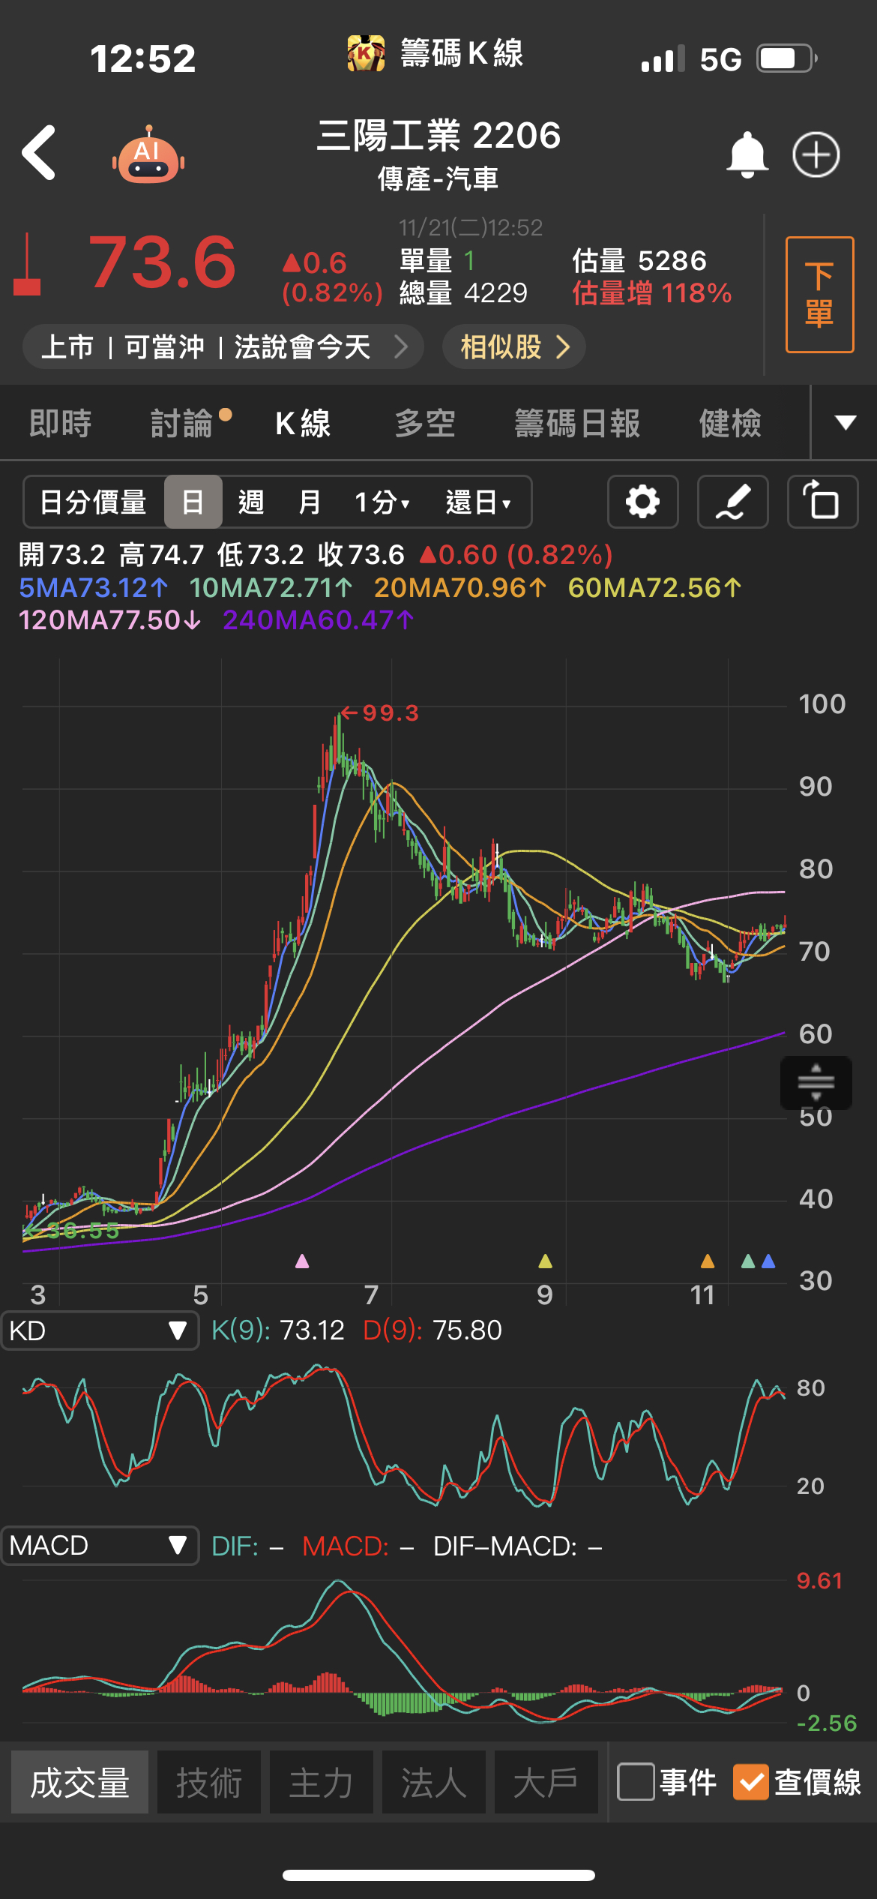Expand the 上市 可當沖 法說會今天 chip
Viewport: 877px width, 1899px height.
click(x=223, y=346)
